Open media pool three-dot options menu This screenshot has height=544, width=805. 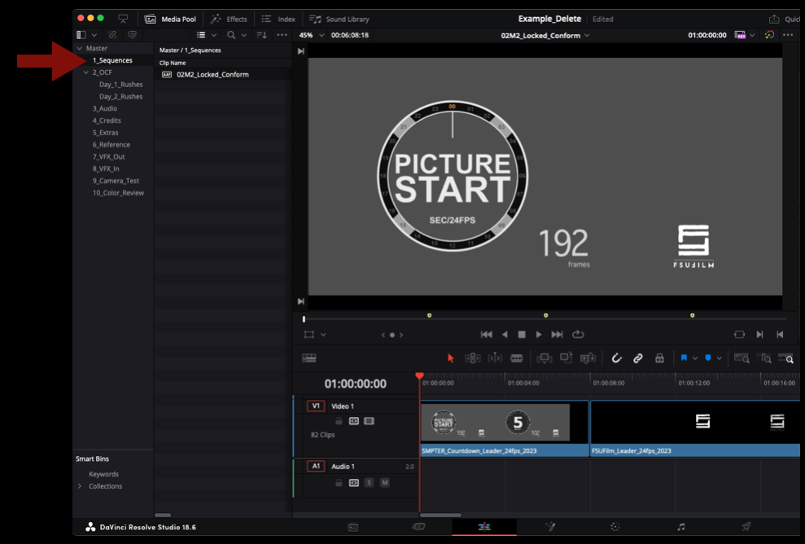[x=282, y=35]
